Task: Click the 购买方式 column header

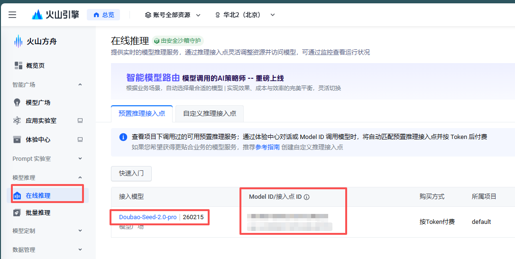Action: (x=432, y=196)
